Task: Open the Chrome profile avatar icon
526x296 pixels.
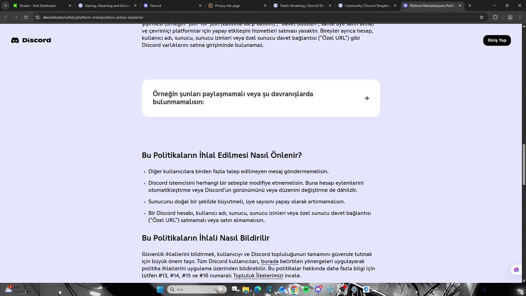Action: [x=510, y=17]
